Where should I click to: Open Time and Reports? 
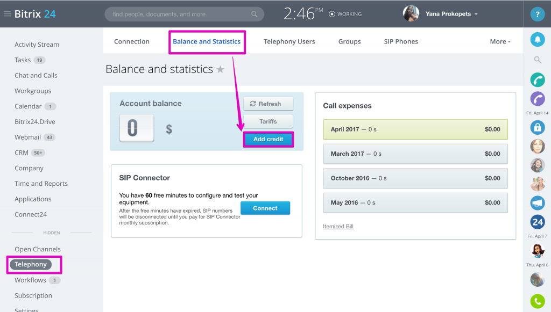pos(41,183)
